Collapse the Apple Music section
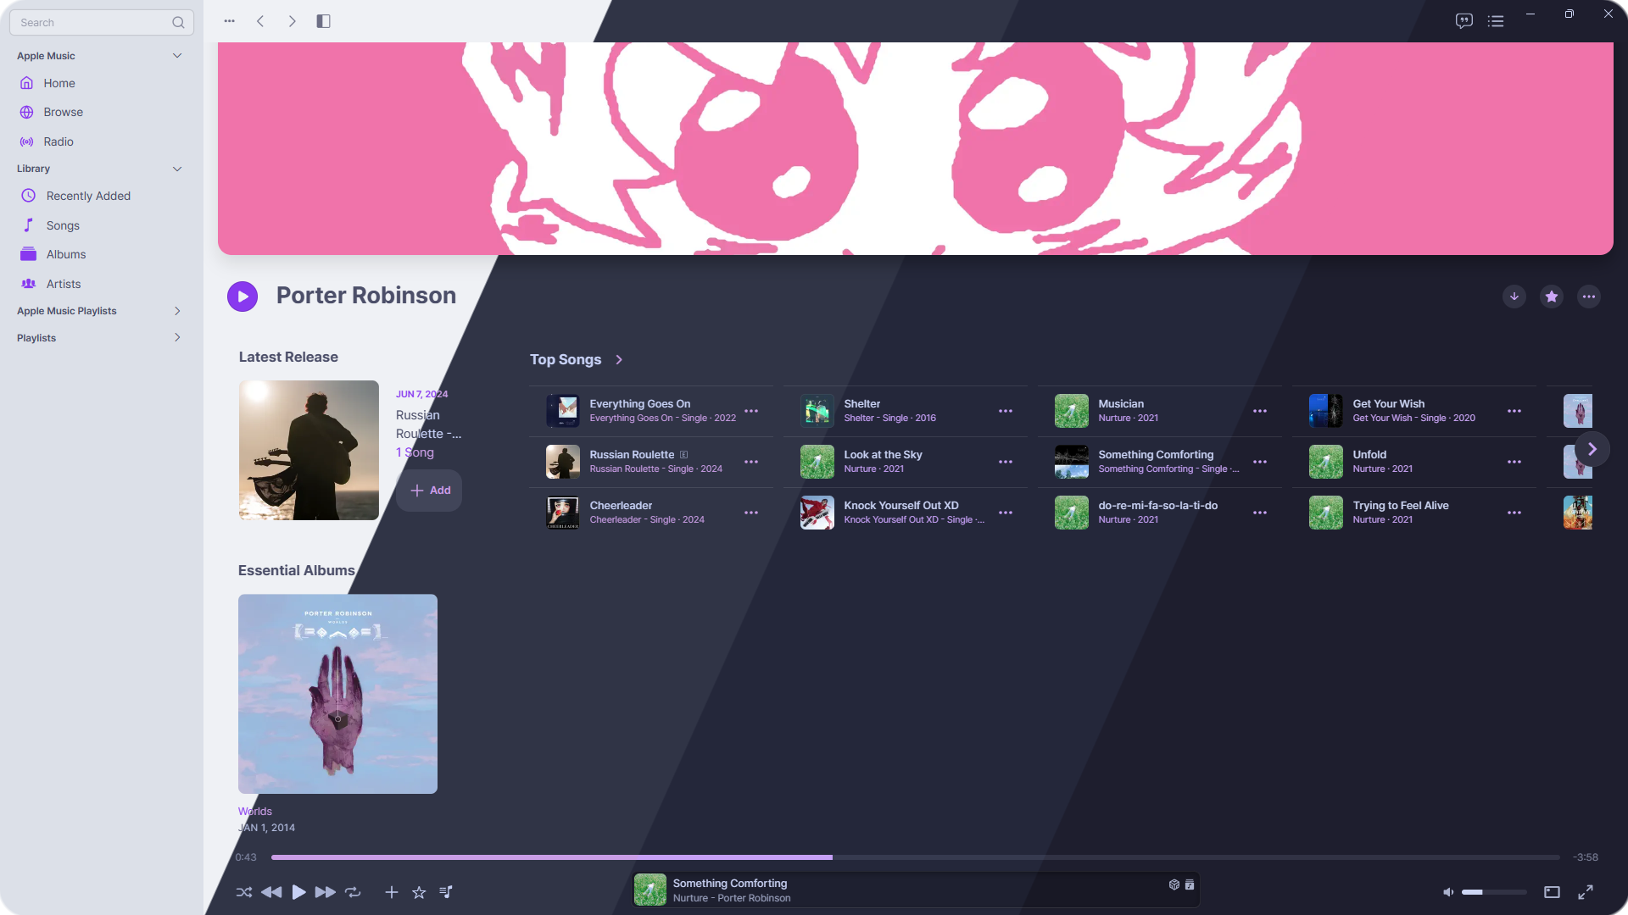The image size is (1628, 915). [177, 56]
